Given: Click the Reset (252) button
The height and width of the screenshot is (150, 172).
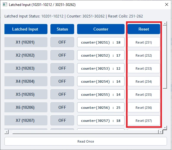Looking at the screenshot, I should tap(144, 55).
